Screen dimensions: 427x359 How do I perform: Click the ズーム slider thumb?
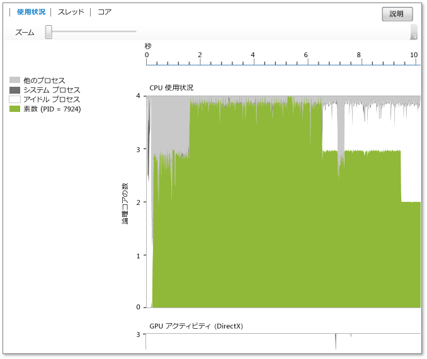click(48, 32)
